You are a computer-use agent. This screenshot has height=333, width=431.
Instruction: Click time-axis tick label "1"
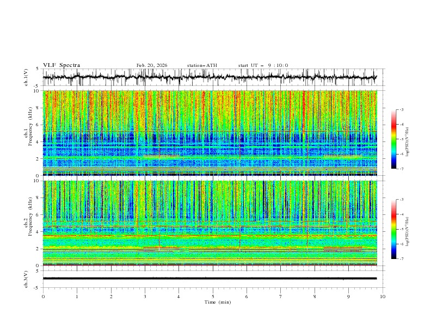pyautogui.click(x=77, y=297)
